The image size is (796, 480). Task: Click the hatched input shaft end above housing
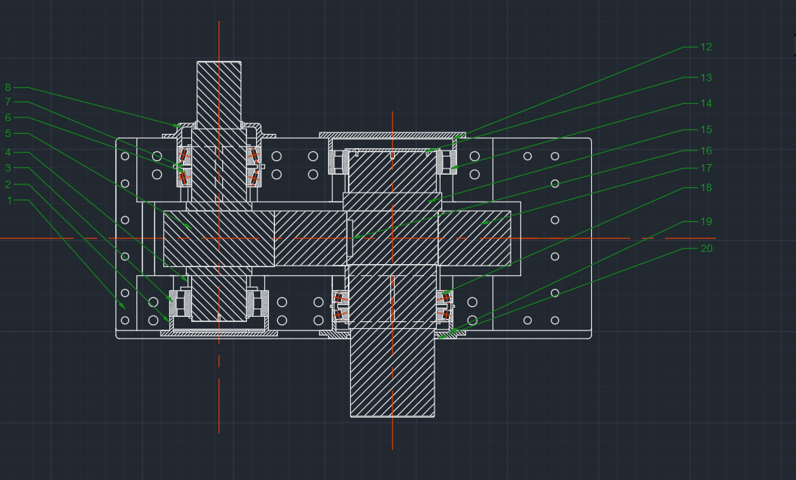coord(219,90)
